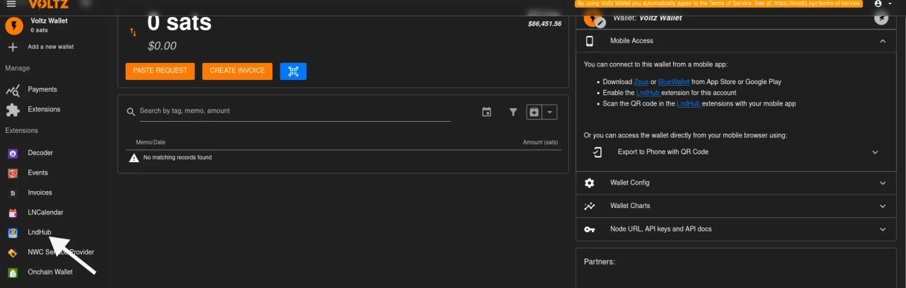Select Decoder in the sidebar

coord(40,153)
